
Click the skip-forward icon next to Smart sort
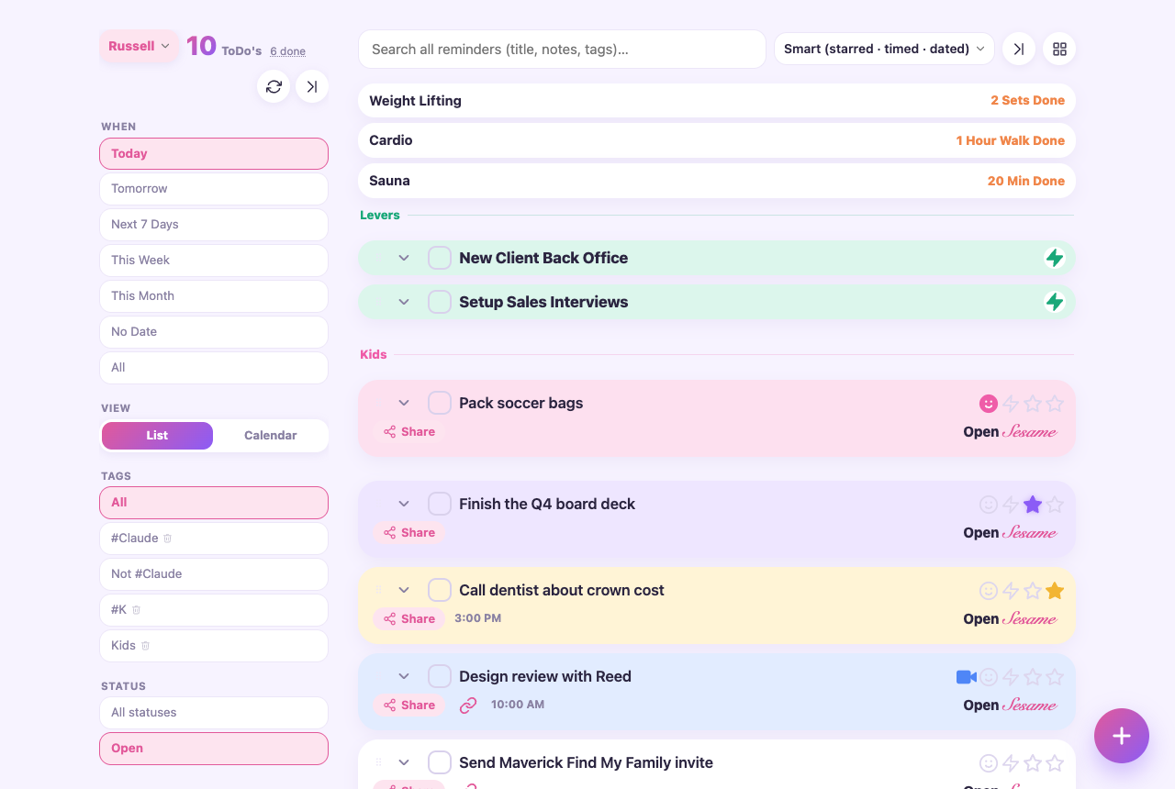coord(1019,49)
